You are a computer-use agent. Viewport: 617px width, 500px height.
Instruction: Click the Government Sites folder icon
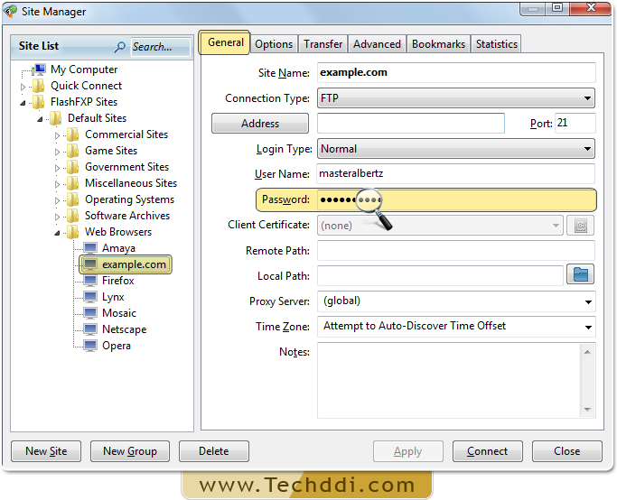(x=73, y=167)
